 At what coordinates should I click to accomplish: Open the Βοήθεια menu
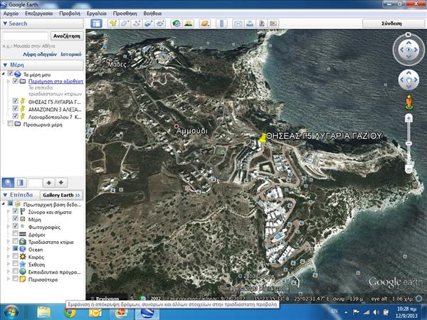(152, 14)
